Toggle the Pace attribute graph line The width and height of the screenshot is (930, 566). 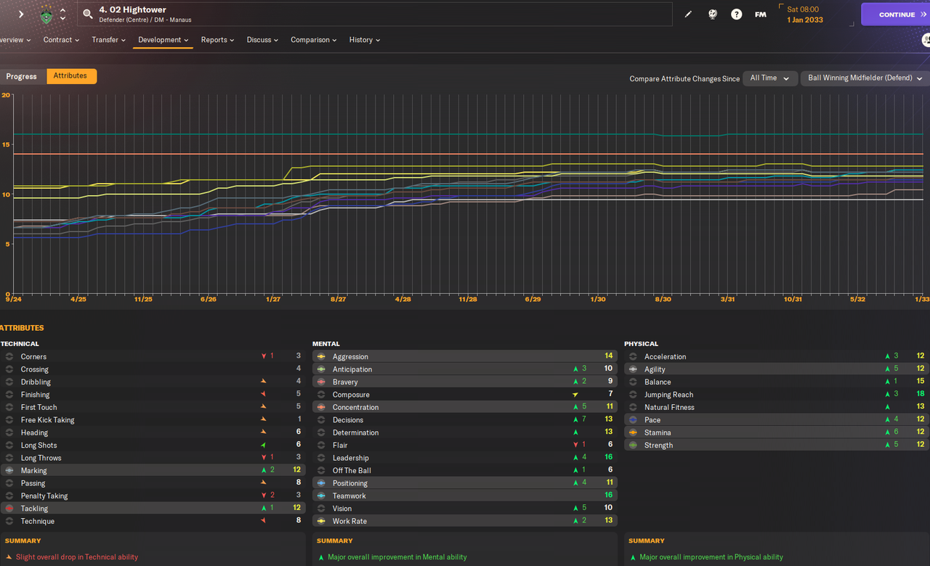633,420
